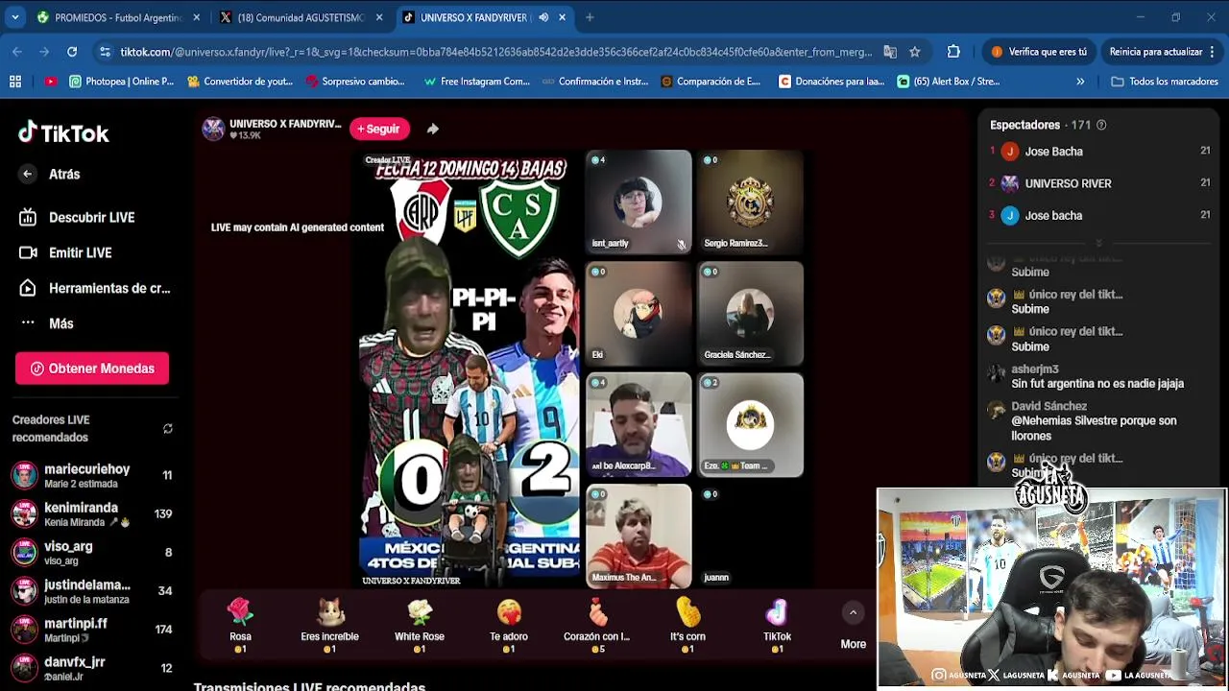Image resolution: width=1229 pixels, height=691 pixels.
Task: Click Reinicia para actualizar button
Action: tap(1163, 52)
